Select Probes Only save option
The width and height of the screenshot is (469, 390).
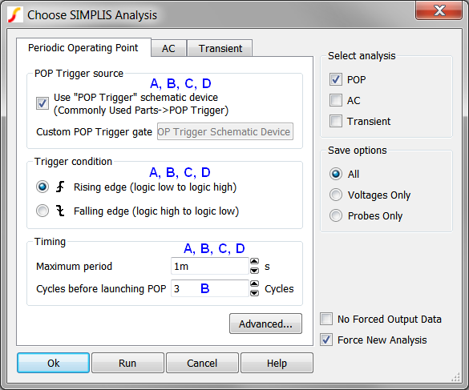pyautogui.click(x=336, y=215)
